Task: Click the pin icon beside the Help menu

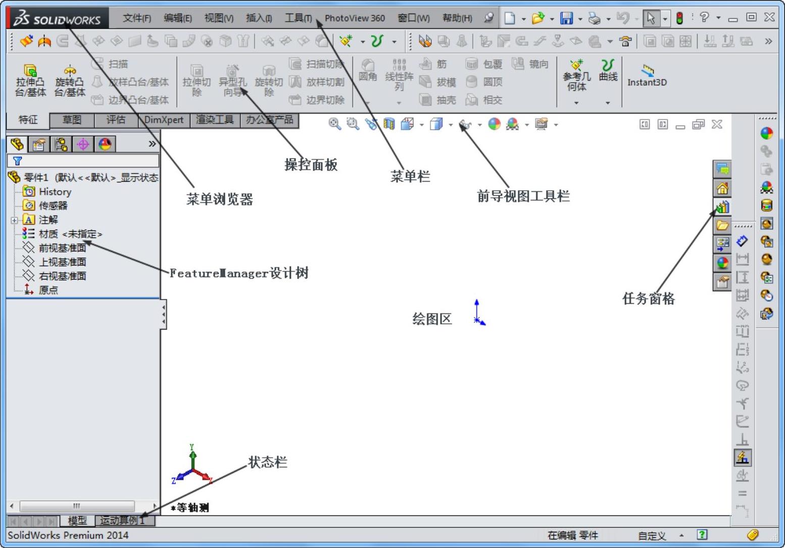Action: (488, 18)
